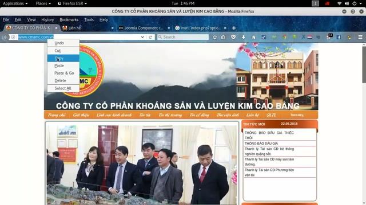Close the Joomla Component tab
366x205 pixels.
(169, 28)
